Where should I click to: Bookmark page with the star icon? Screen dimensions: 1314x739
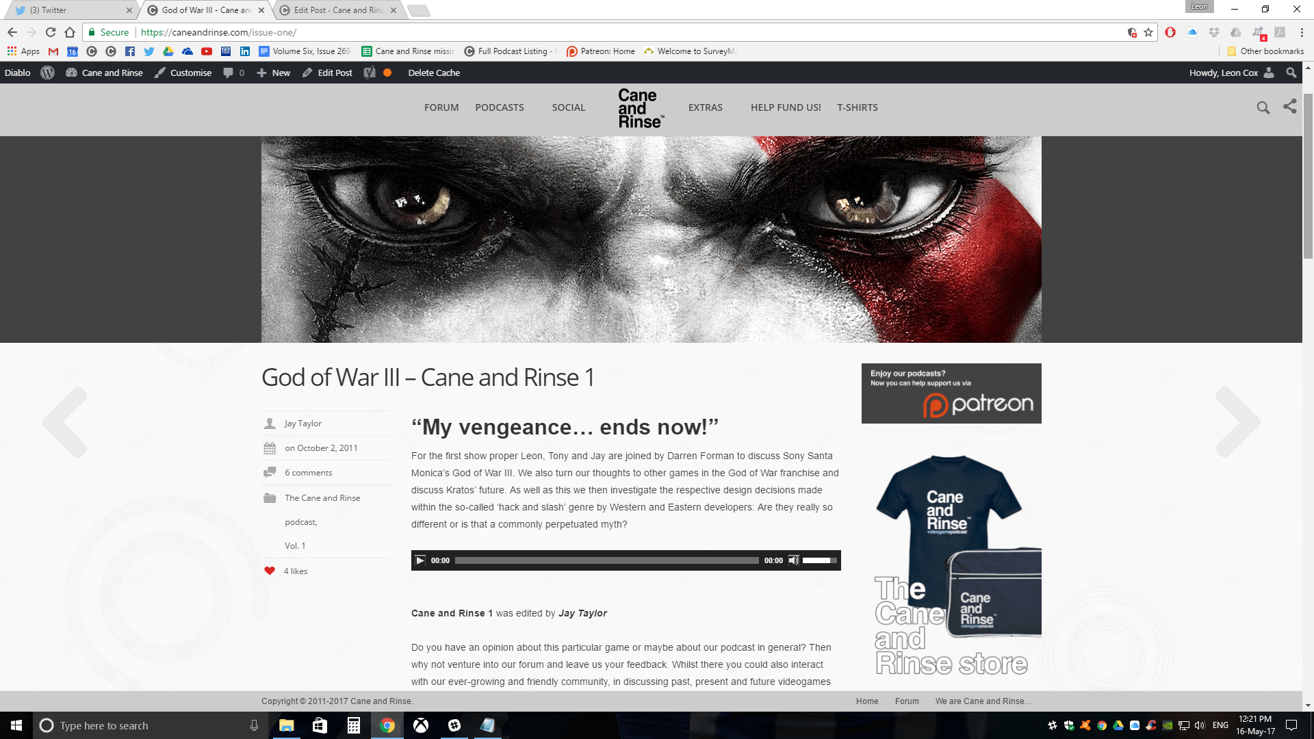pos(1148,32)
